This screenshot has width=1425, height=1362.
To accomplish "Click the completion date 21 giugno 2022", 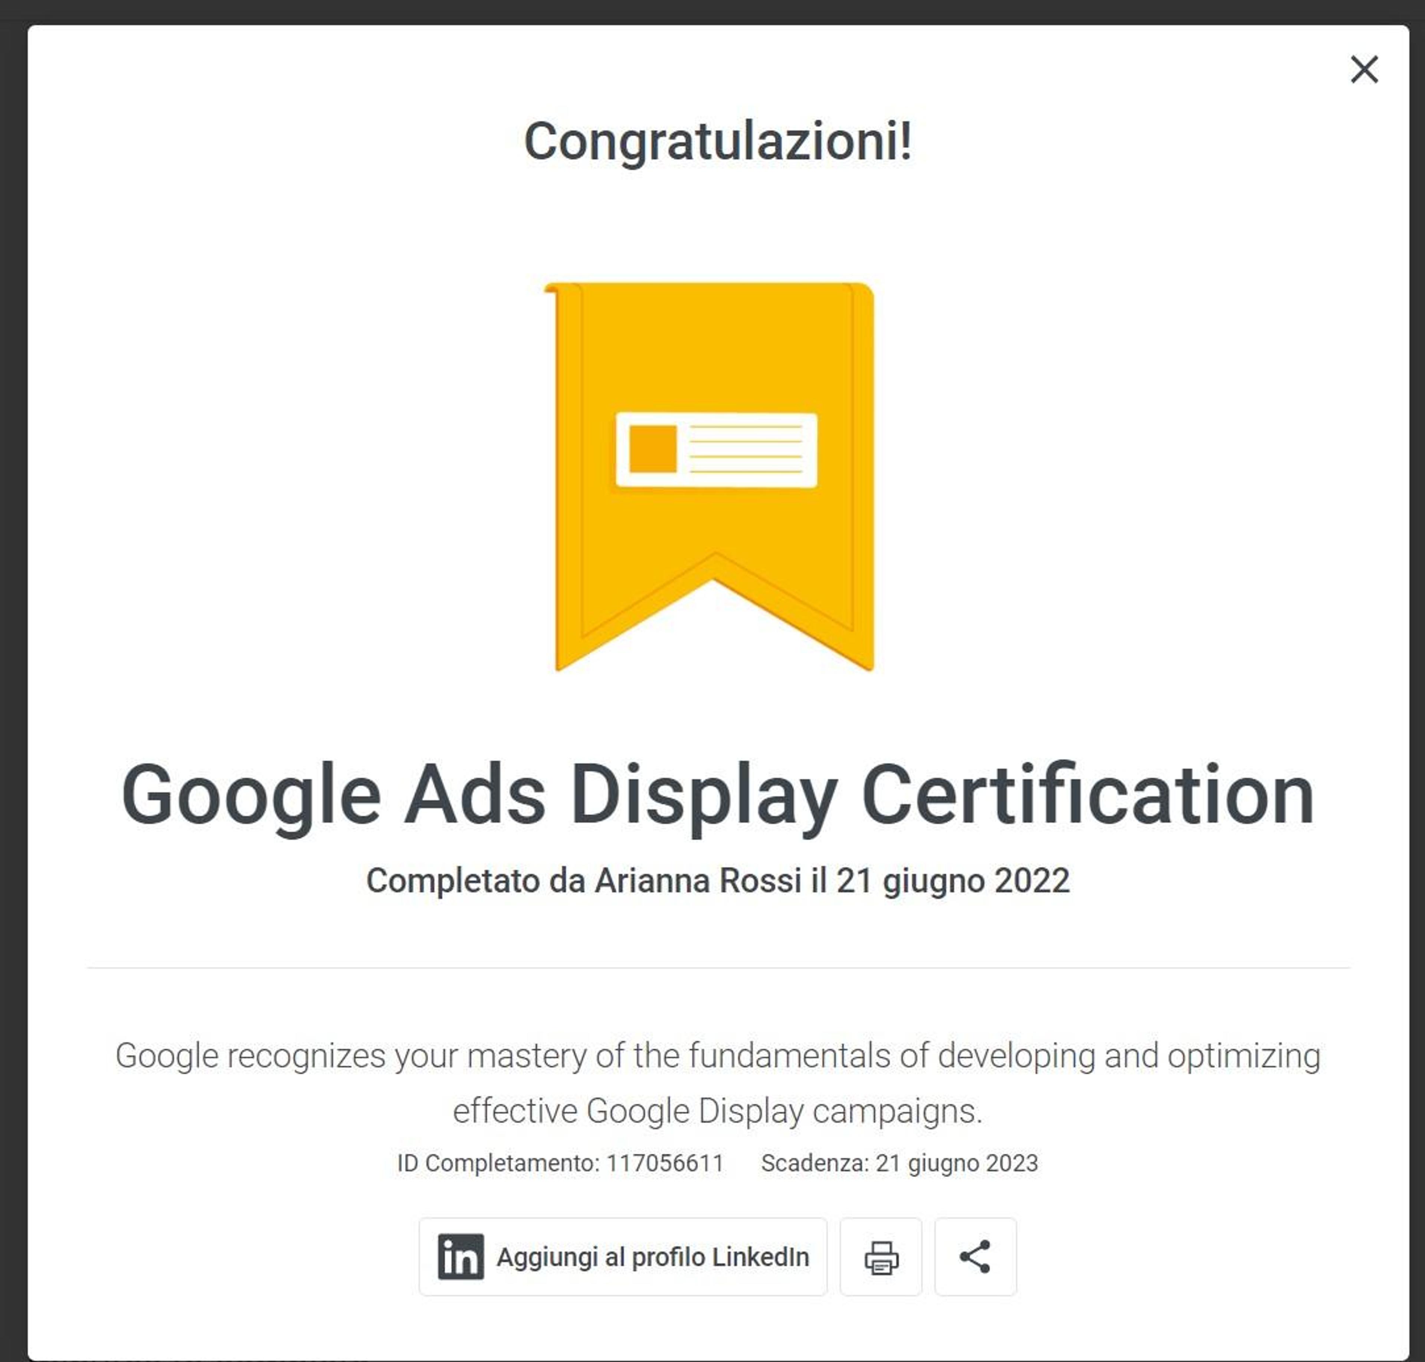I will [953, 881].
